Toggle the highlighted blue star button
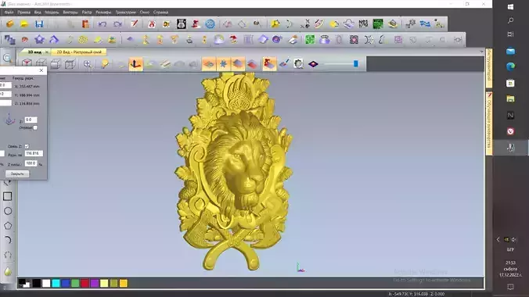The width and height of the screenshot is (529, 297). click(223, 64)
